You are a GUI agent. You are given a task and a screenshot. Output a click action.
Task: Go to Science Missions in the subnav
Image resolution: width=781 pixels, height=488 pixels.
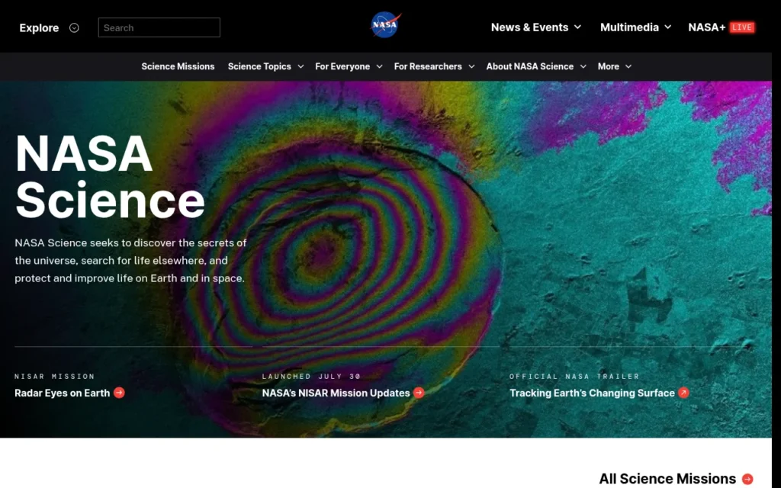178,66
